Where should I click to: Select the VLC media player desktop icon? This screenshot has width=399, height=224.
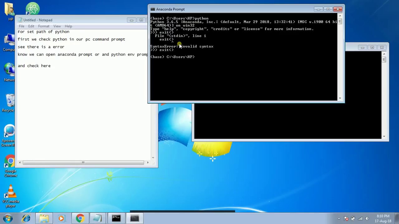point(11,196)
